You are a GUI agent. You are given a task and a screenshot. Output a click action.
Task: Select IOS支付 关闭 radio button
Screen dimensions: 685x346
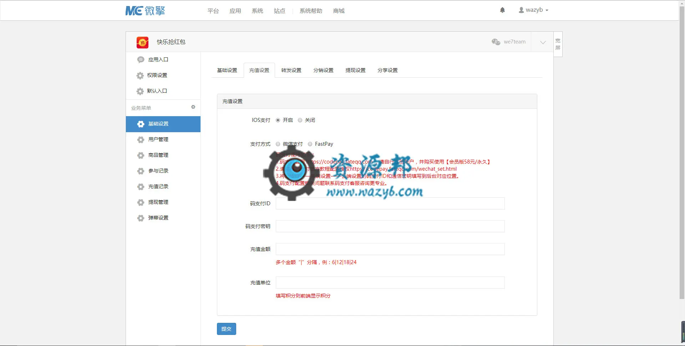click(x=300, y=120)
